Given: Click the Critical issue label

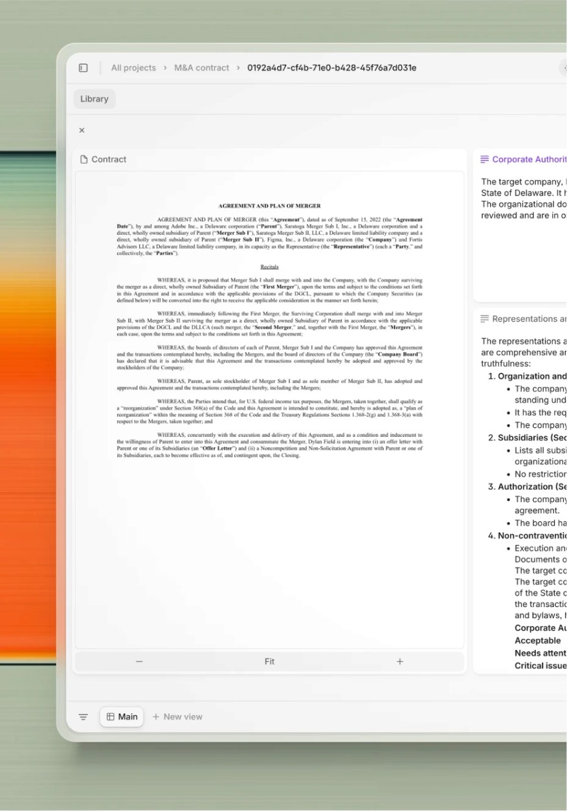Looking at the screenshot, I should 540,665.
